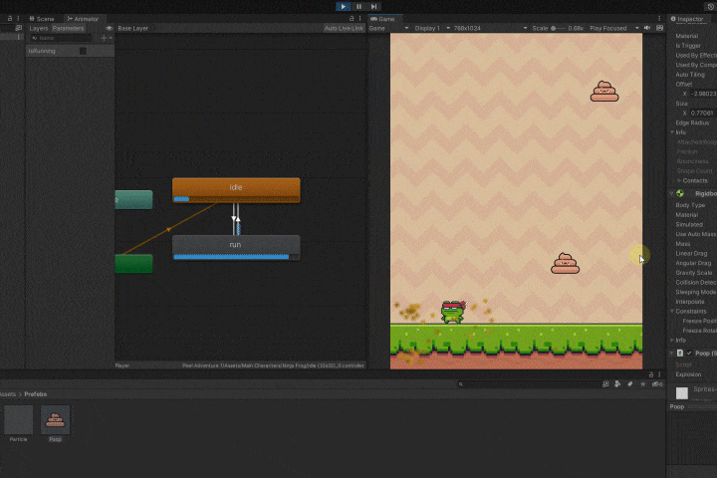The height and width of the screenshot is (478, 717).
Task: Open the Animator window more options menu
Action: [359, 18]
